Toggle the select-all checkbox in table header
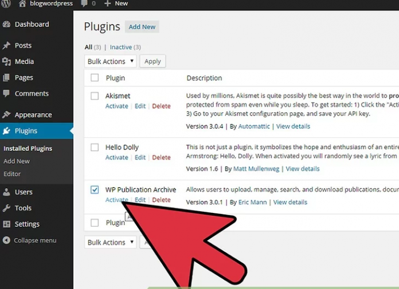Screen dimensions: 399x289 95,78
